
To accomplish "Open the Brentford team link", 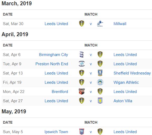I will coord(60,92).
